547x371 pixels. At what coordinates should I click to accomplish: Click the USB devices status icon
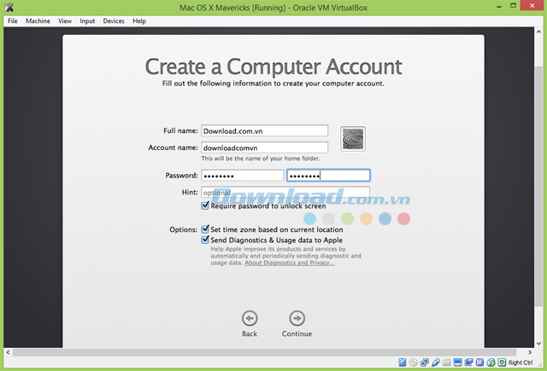coord(436,362)
